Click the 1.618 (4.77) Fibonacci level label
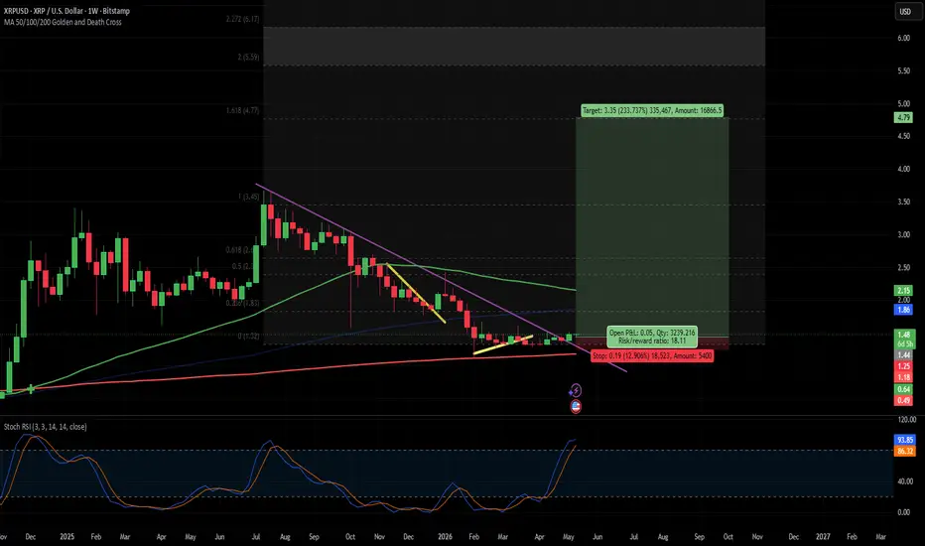This screenshot has height=546, width=925. coord(242,110)
